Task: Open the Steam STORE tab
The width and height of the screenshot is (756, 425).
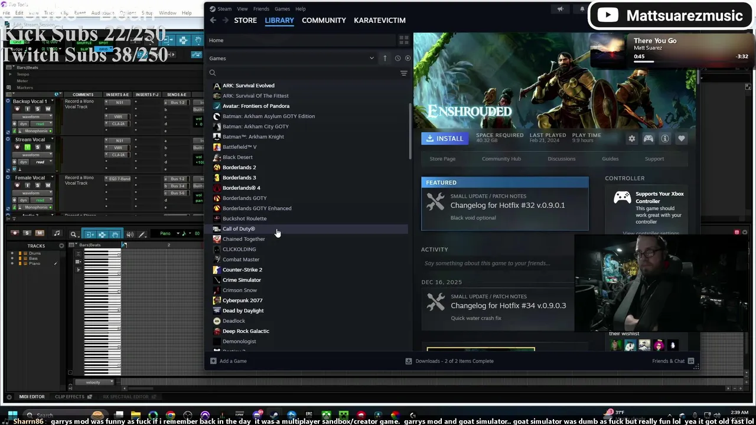Action: click(245, 20)
